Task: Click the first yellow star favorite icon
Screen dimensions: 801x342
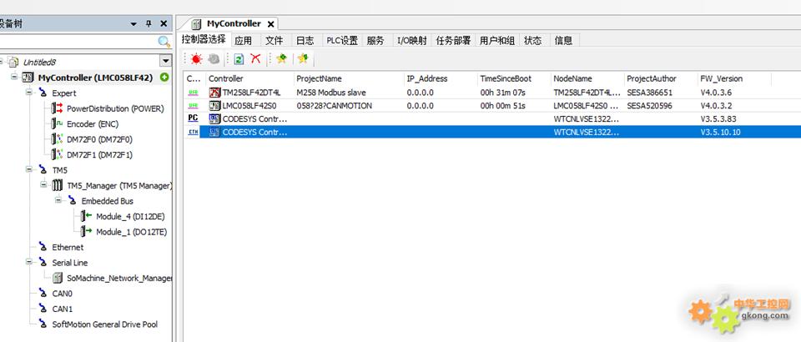Action: click(281, 58)
